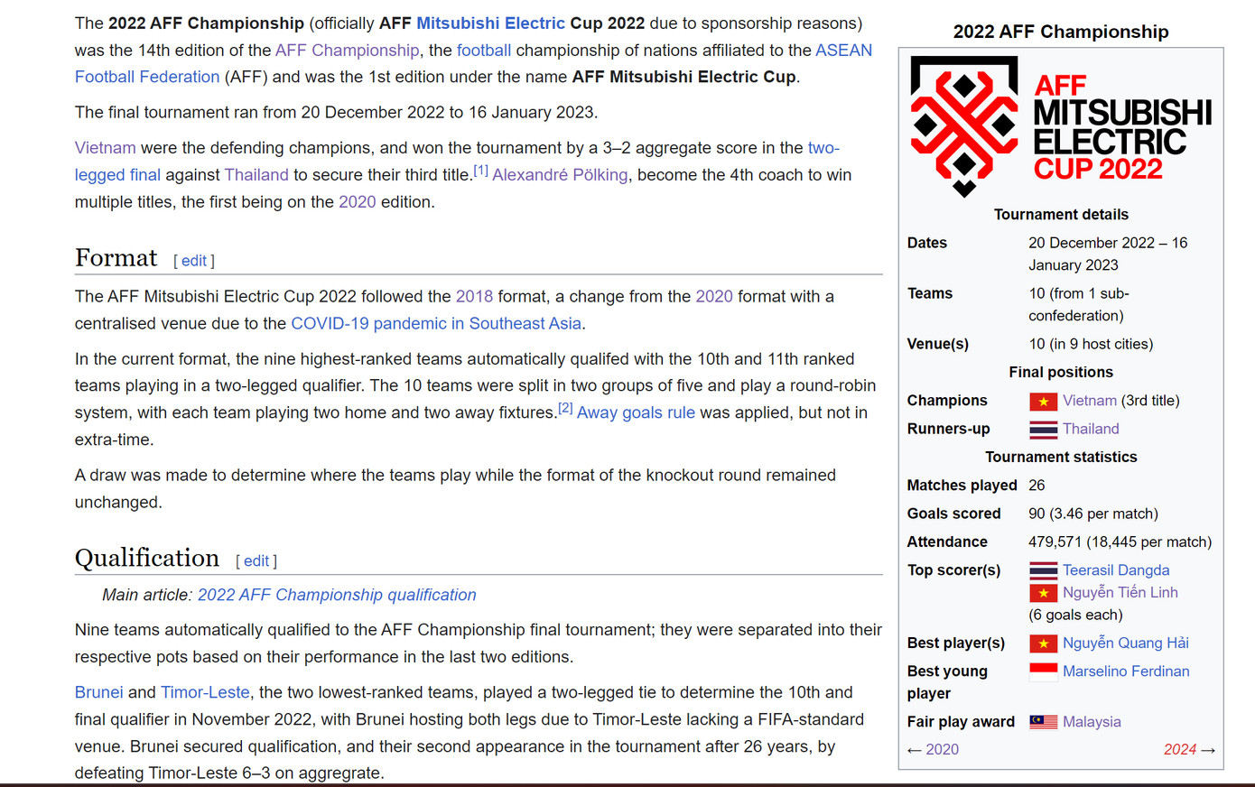Click the Vietnam flag icon beside Champions
Image resolution: width=1255 pixels, height=787 pixels.
(x=1043, y=401)
